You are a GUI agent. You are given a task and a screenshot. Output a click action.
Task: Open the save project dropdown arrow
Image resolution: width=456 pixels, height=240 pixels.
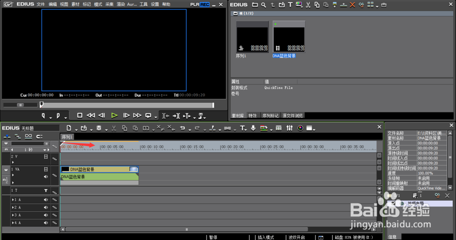(106, 130)
